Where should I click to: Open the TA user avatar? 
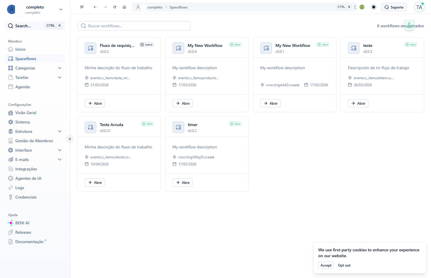click(419, 7)
